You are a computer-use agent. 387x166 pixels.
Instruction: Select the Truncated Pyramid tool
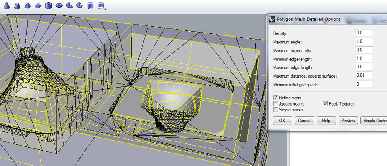38,5
